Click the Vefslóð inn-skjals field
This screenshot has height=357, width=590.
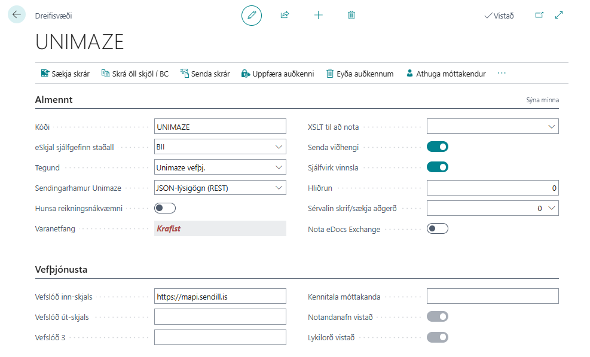pos(220,297)
